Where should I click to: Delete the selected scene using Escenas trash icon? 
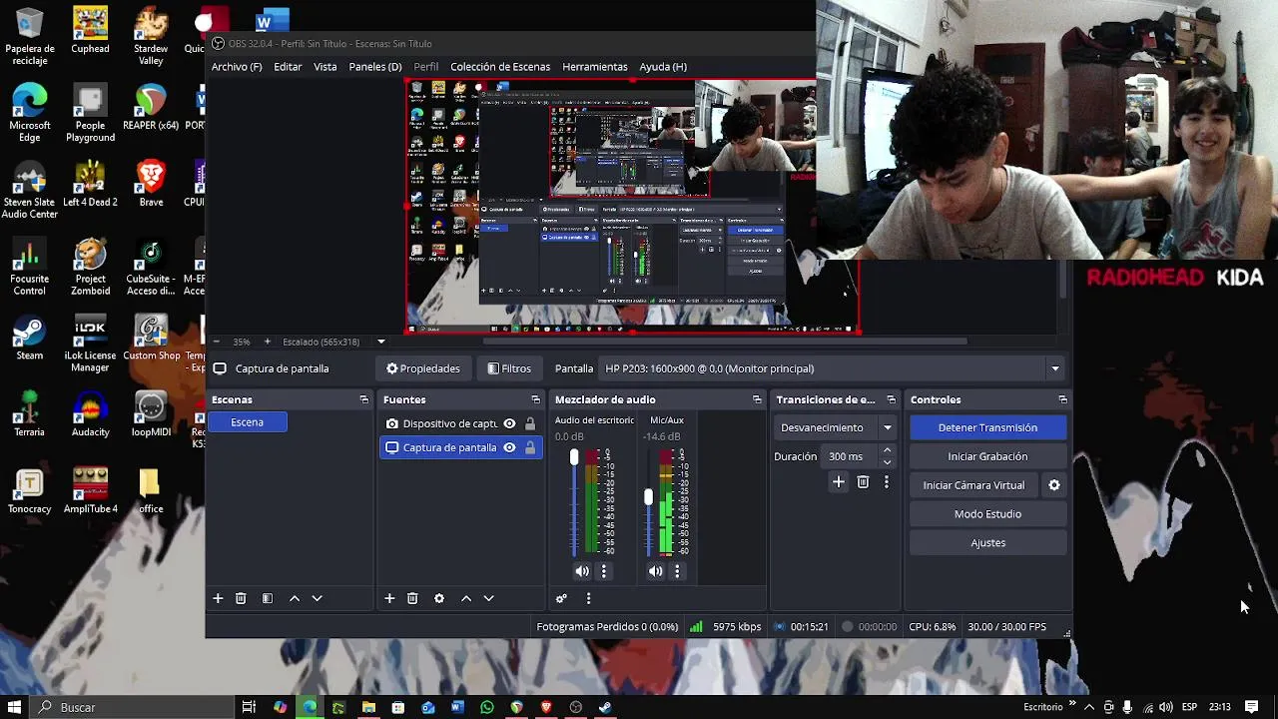[x=241, y=598]
